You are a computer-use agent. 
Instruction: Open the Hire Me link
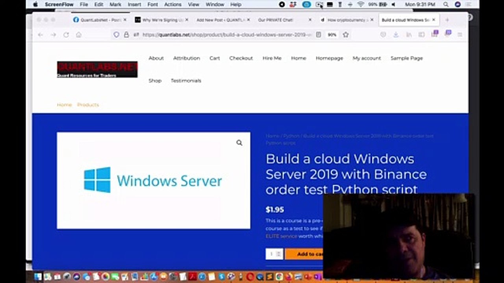(272, 58)
